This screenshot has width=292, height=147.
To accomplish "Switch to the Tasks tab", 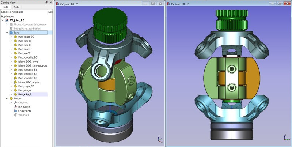I will click(x=16, y=7).
